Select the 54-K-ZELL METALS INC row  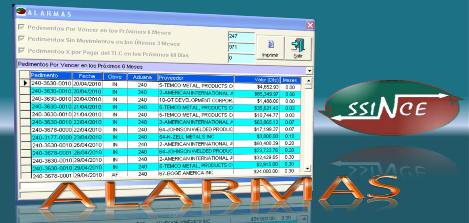pyautogui.click(x=196, y=136)
